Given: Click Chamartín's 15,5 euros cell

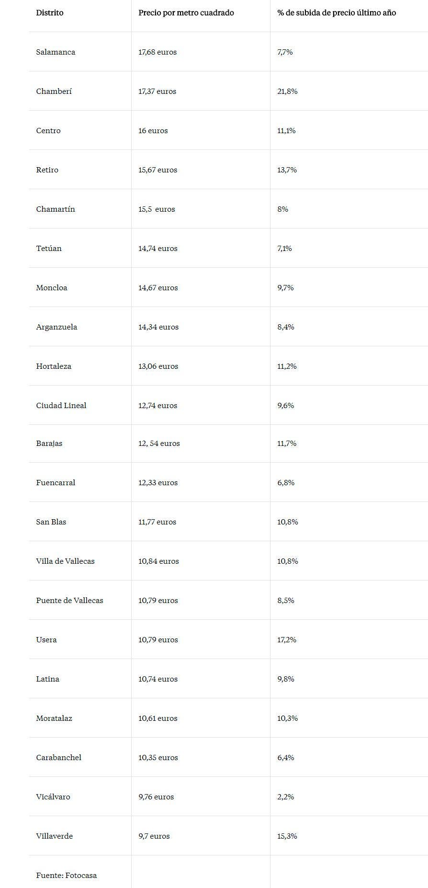Looking at the screenshot, I should coord(157,209).
